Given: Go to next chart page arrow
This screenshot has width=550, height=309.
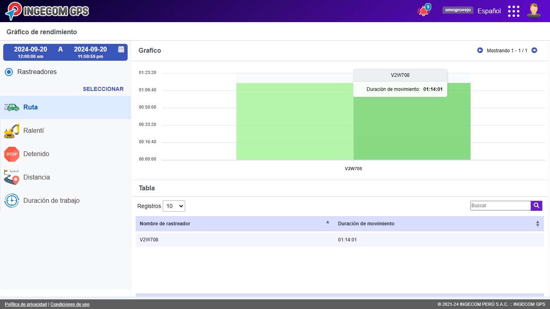Looking at the screenshot, I should (534, 50).
